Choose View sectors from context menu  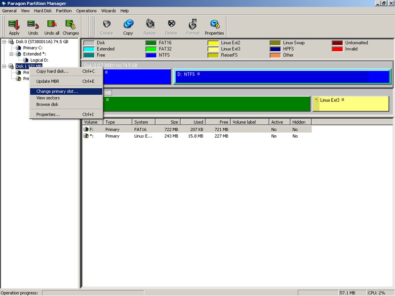tap(66, 98)
